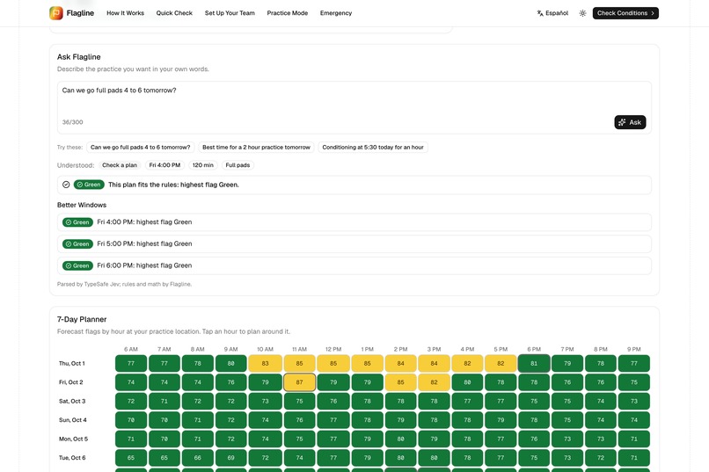
Task: Click the 9 PM column header
Action: [x=634, y=349]
